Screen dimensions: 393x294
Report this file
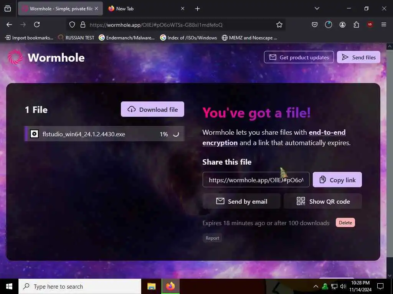point(212,238)
